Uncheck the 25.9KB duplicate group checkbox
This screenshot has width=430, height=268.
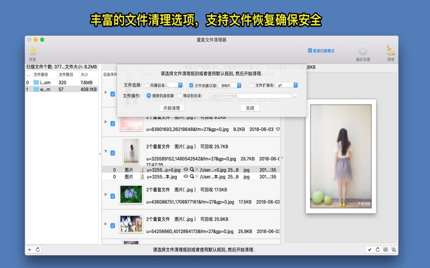(113, 226)
